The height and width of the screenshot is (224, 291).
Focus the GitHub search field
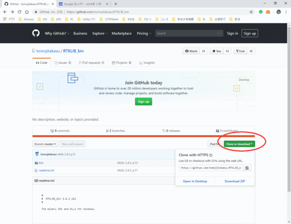pos(189,33)
